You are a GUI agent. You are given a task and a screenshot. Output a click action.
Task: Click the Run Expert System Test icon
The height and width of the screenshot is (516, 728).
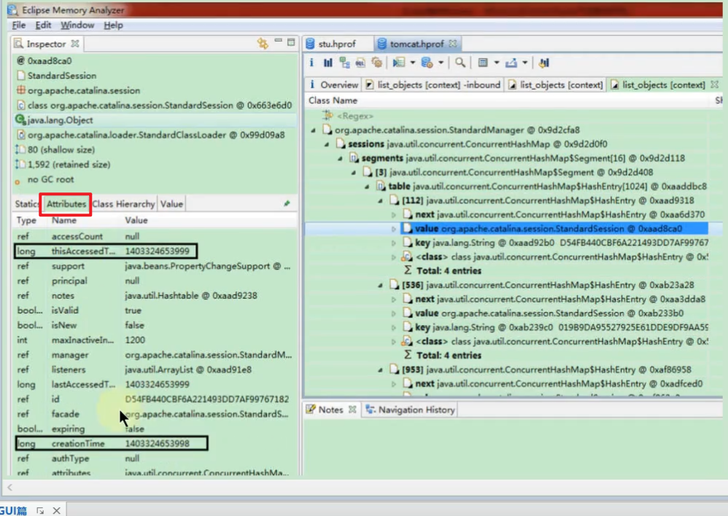click(x=398, y=63)
